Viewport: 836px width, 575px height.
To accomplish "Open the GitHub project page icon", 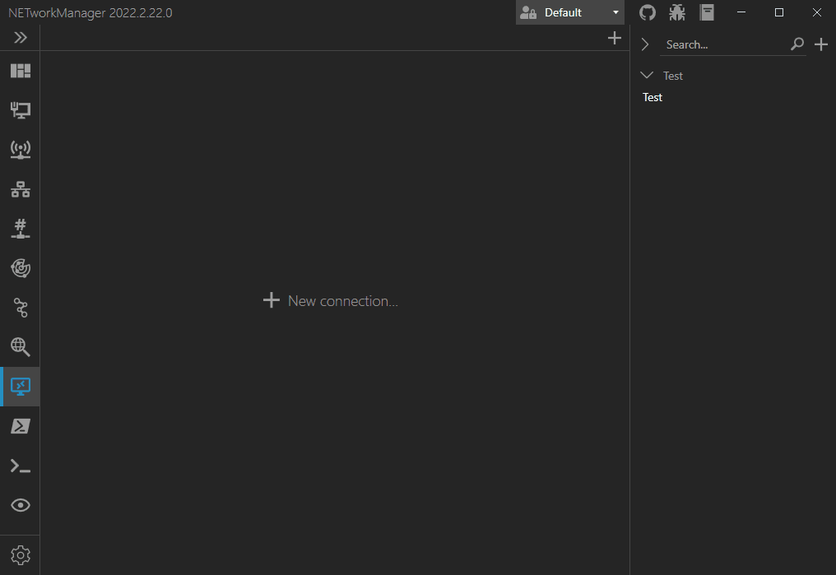I will click(x=648, y=12).
